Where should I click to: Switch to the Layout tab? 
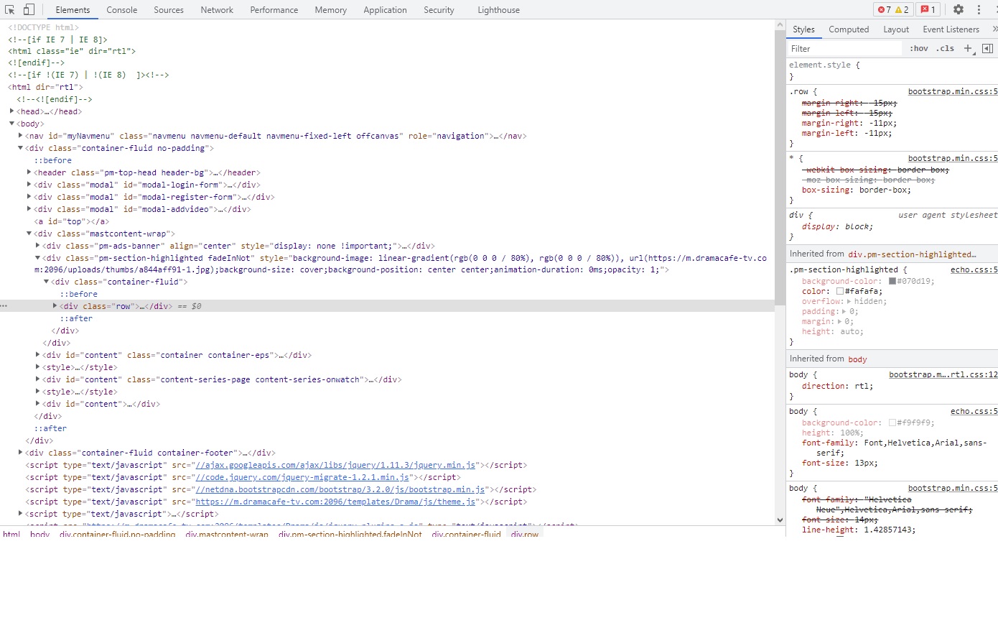pyautogui.click(x=896, y=29)
